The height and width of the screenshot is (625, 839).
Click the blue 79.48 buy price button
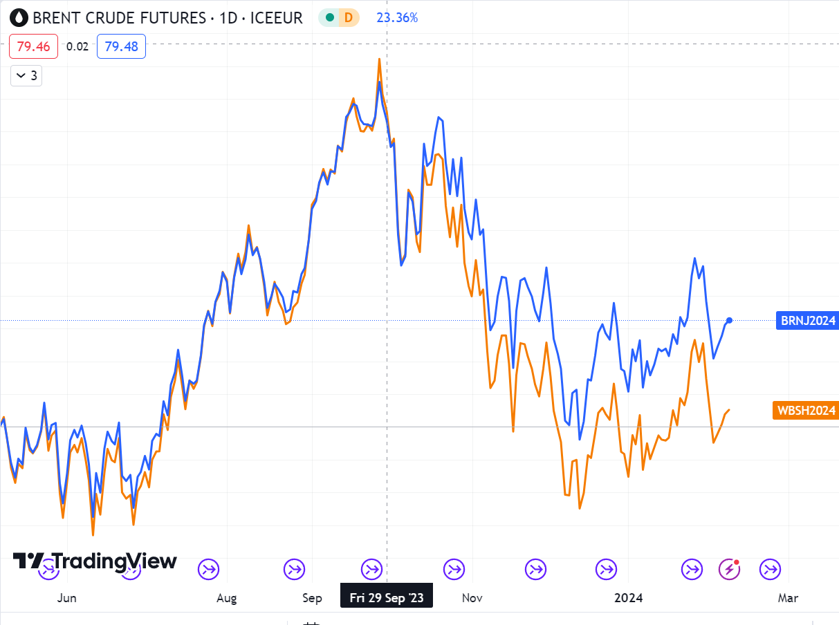click(121, 46)
